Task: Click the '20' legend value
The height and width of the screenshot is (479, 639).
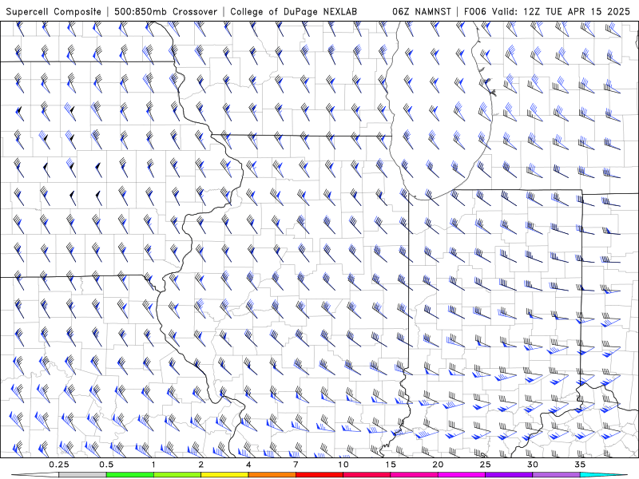Action: point(438,465)
